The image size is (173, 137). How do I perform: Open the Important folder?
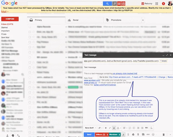[x=5, y=31]
